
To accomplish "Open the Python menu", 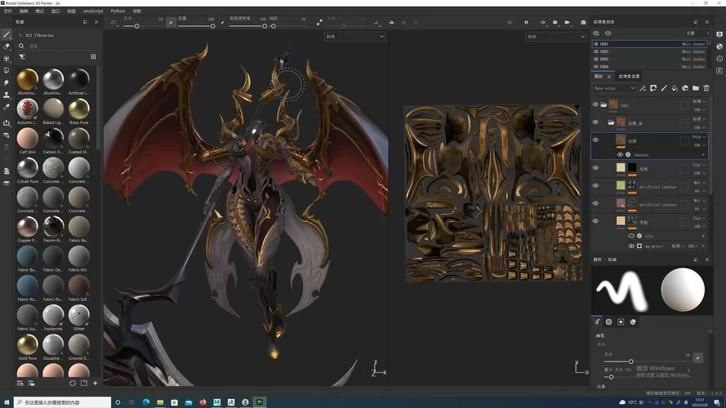I will tap(118, 11).
